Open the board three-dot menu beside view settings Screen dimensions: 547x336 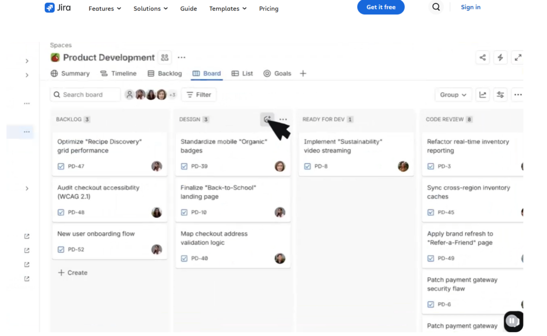(x=518, y=95)
